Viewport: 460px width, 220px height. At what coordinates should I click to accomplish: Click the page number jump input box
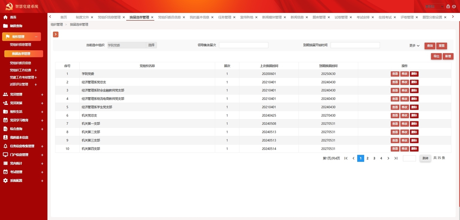pyautogui.click(x=409, y=158)
